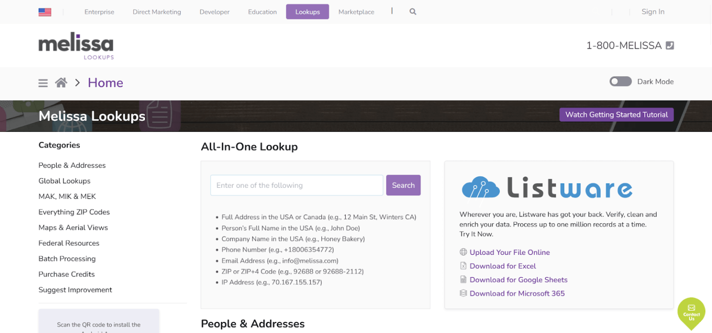This screenshot has width=712, height=333.
Task: Click the Phone Number example bullet text
Action: point(278,250)
